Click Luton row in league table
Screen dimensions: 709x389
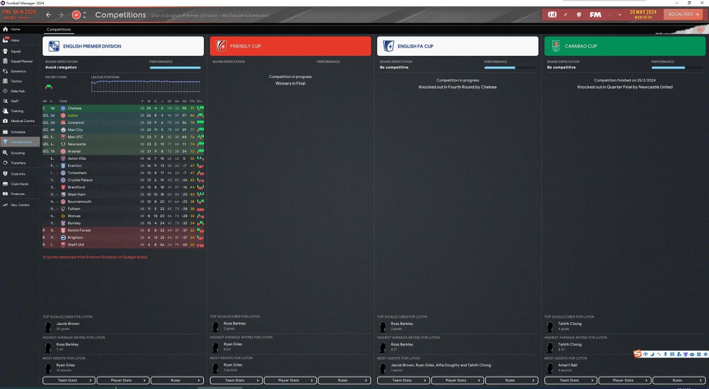click(x=123, y=115)
